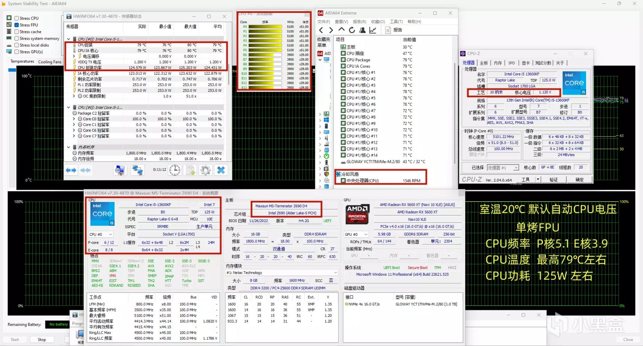The width and height of the screenshot is (643, 346).
Task: Switch to the 主板 tab in CPU-Z
Action: click(484, 63)
